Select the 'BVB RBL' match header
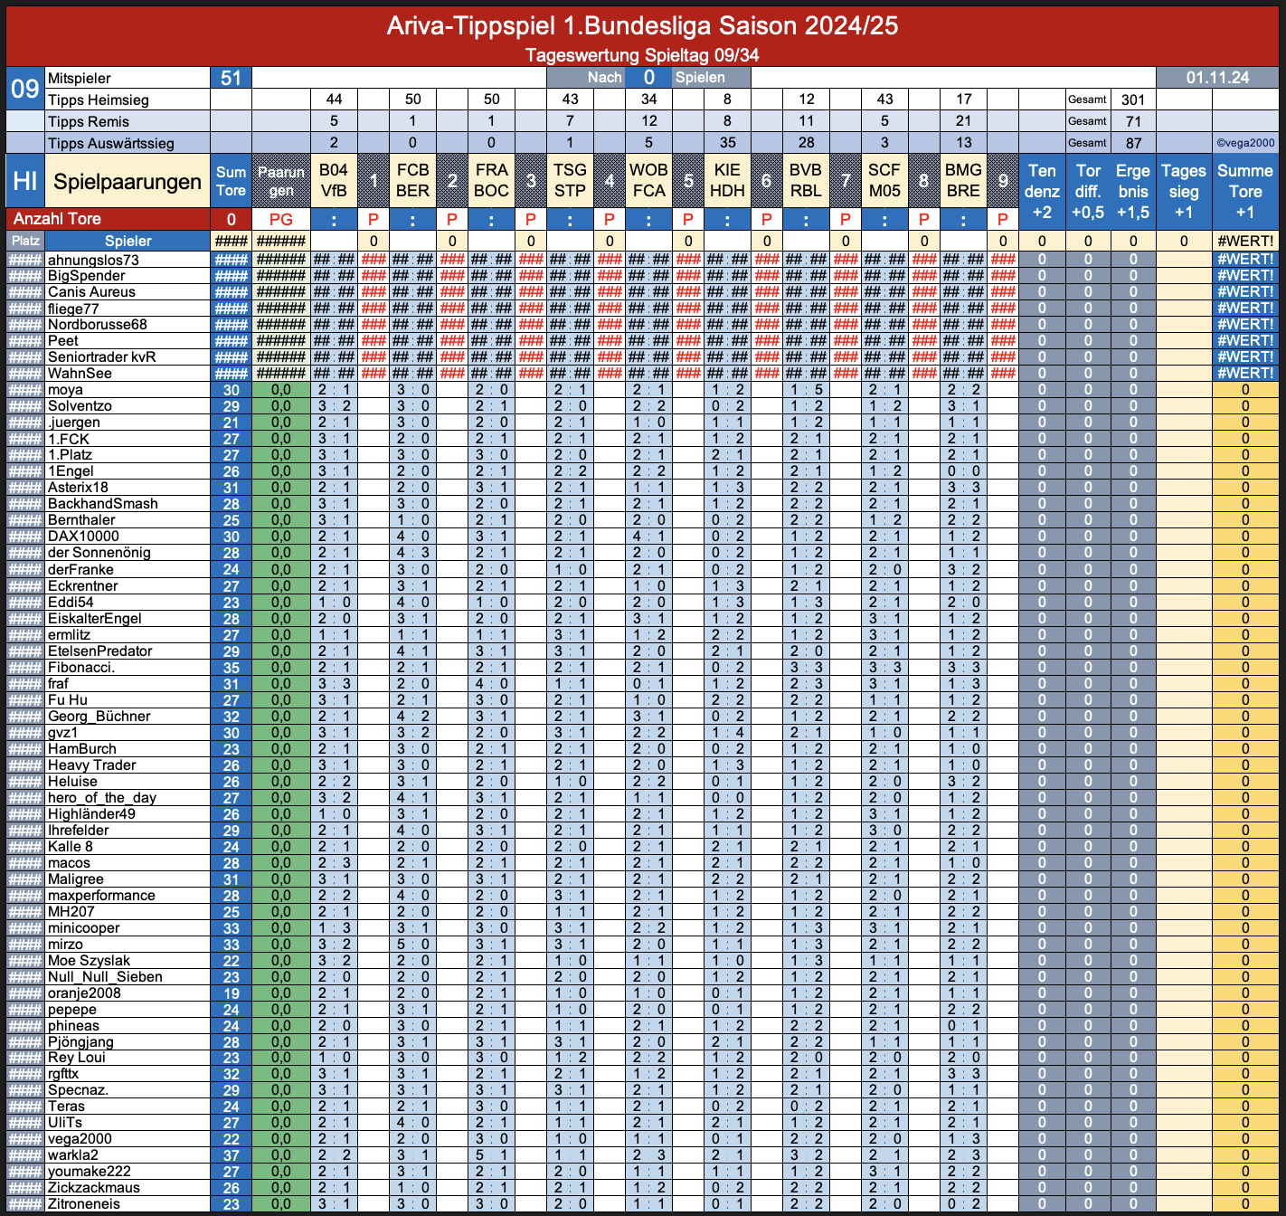Screen dimensions: 1286x1216 click(x=806, y=181)
